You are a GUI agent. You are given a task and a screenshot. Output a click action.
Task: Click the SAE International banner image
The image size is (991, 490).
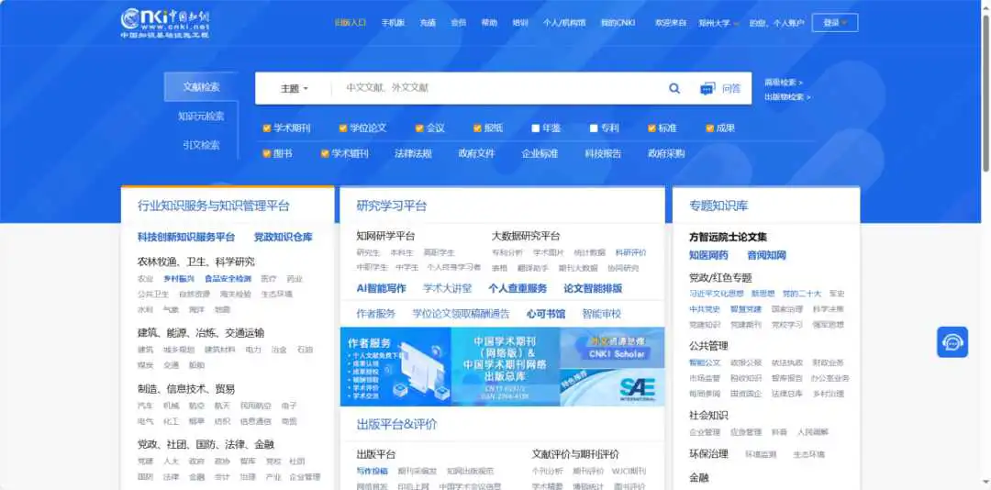(612, 387)
